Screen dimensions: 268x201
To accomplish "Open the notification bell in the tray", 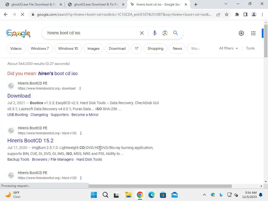I will coord(261,195).
